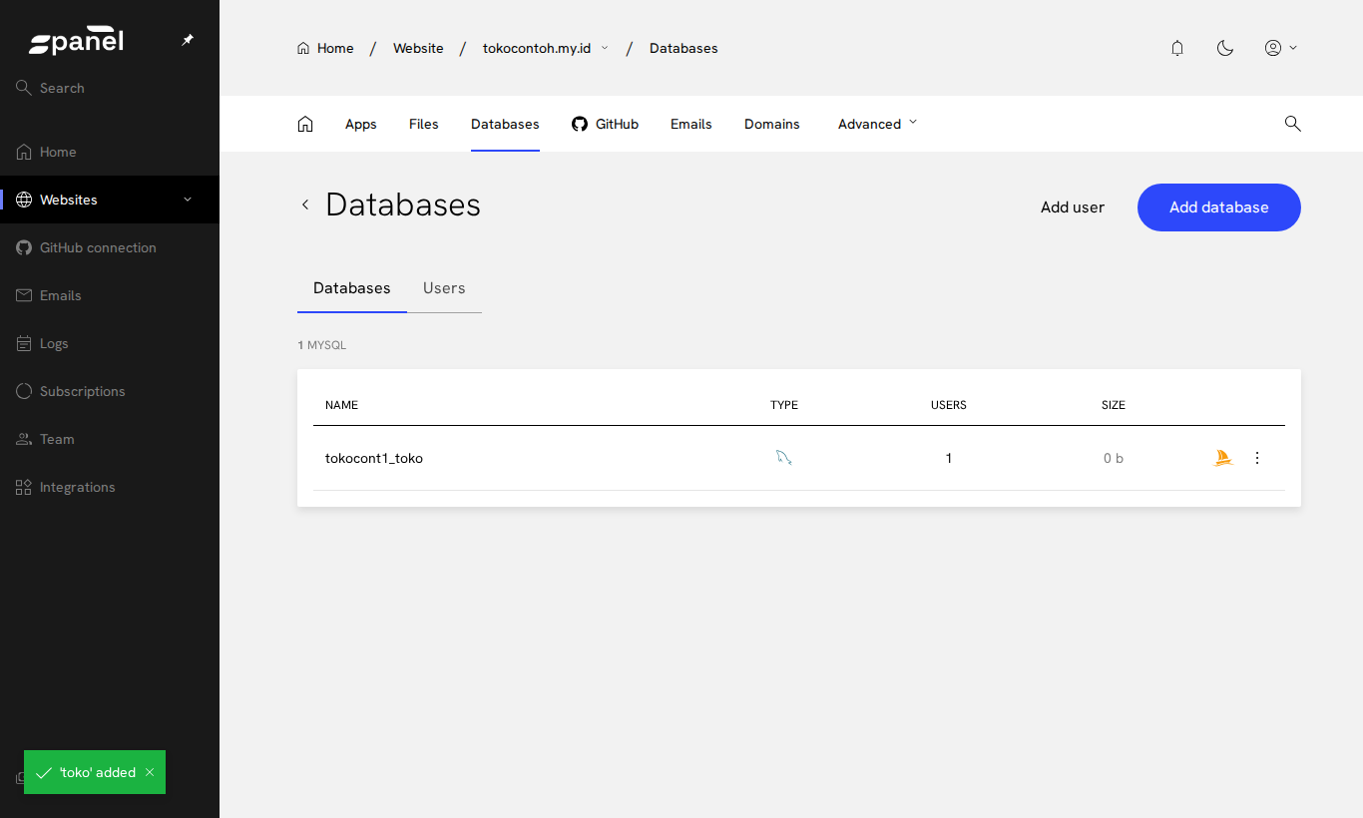This screenshot has width=1363, height=818.
Task: Go to Home in the sidebar
Action: click(110, 152)
